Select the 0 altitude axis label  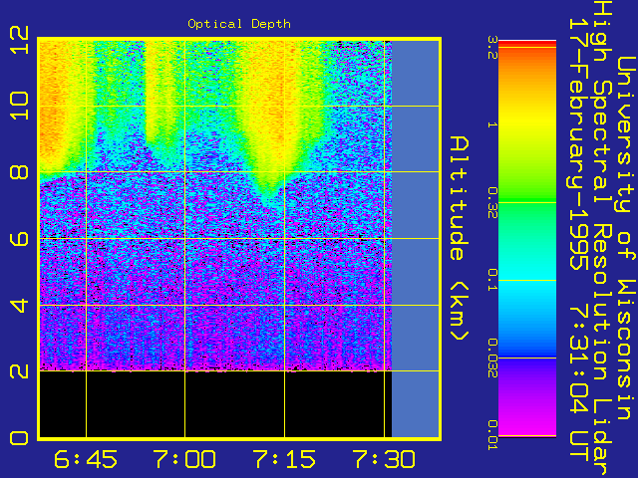coord(19,438)
